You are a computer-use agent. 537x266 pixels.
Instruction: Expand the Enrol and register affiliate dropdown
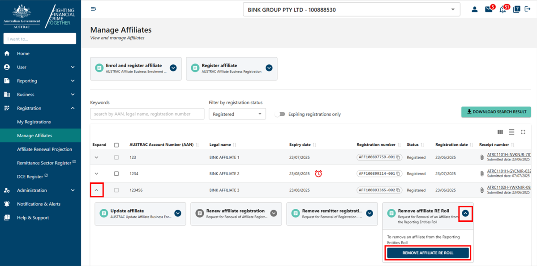click(173, 68)
